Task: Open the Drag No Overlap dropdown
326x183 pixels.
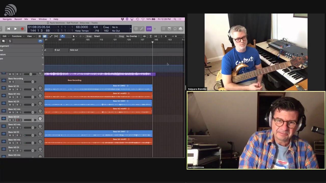Action: point(133,36)
